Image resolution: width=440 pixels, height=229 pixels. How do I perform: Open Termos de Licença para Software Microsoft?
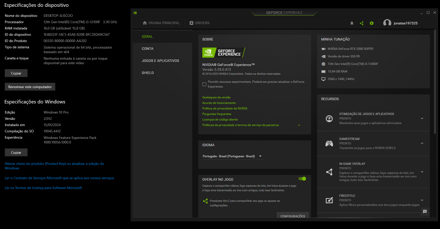coord(43,188)
